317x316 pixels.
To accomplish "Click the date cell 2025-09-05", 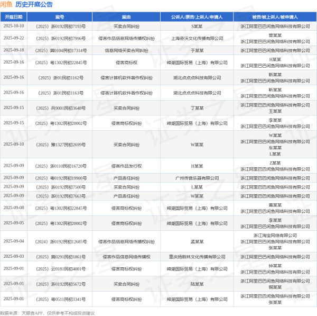I will [x=14, y=223].
